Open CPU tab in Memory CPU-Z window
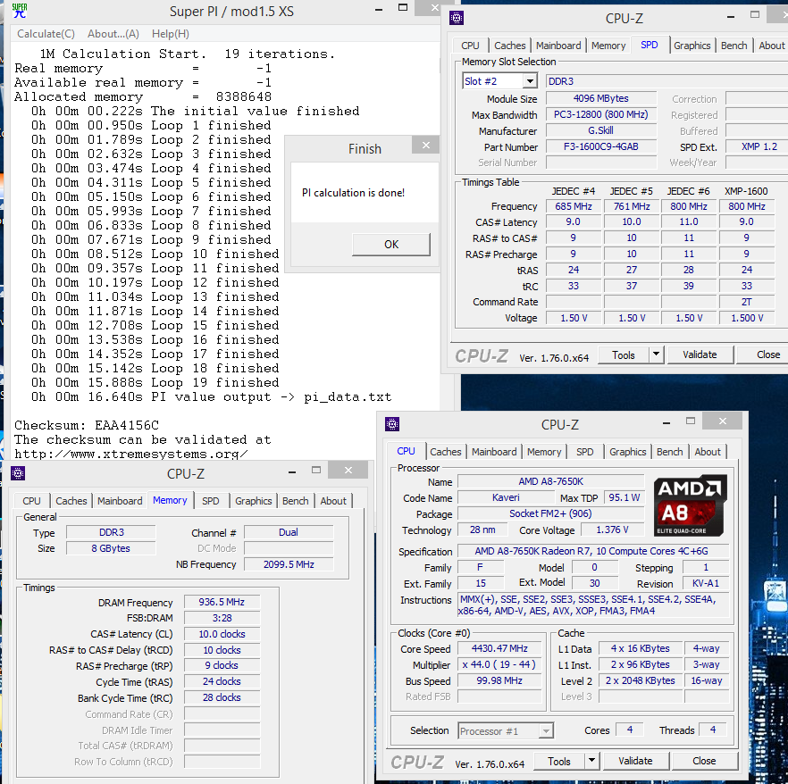 tap(31, 501)
